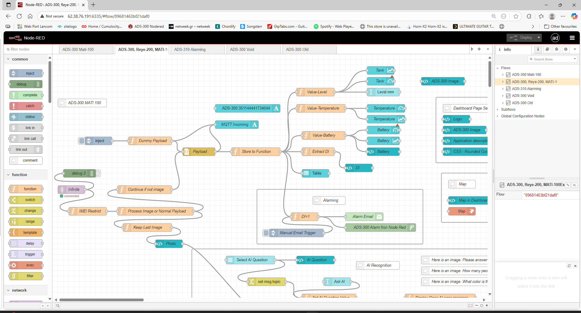Viewport: 581px width, 313px height.
Task: Click the workspace horizontal scrollbar
Action: pos(102,300)
